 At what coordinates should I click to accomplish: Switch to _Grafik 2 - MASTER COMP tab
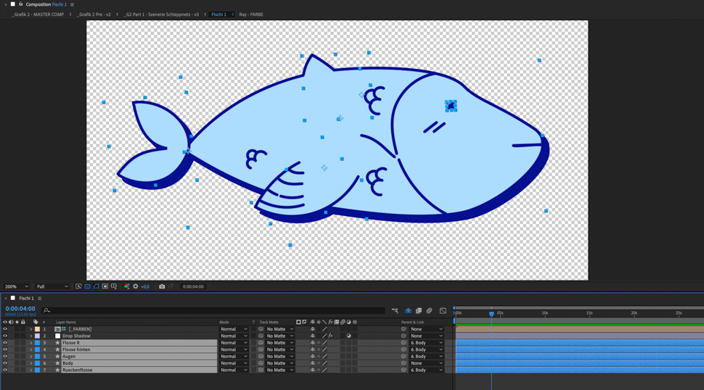[38, 14]
